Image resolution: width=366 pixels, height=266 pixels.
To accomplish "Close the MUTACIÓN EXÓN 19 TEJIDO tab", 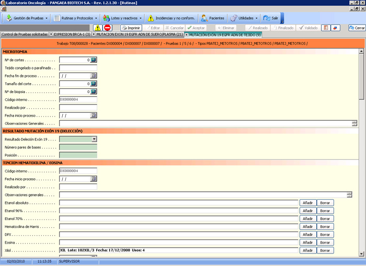I will point(187,35).
